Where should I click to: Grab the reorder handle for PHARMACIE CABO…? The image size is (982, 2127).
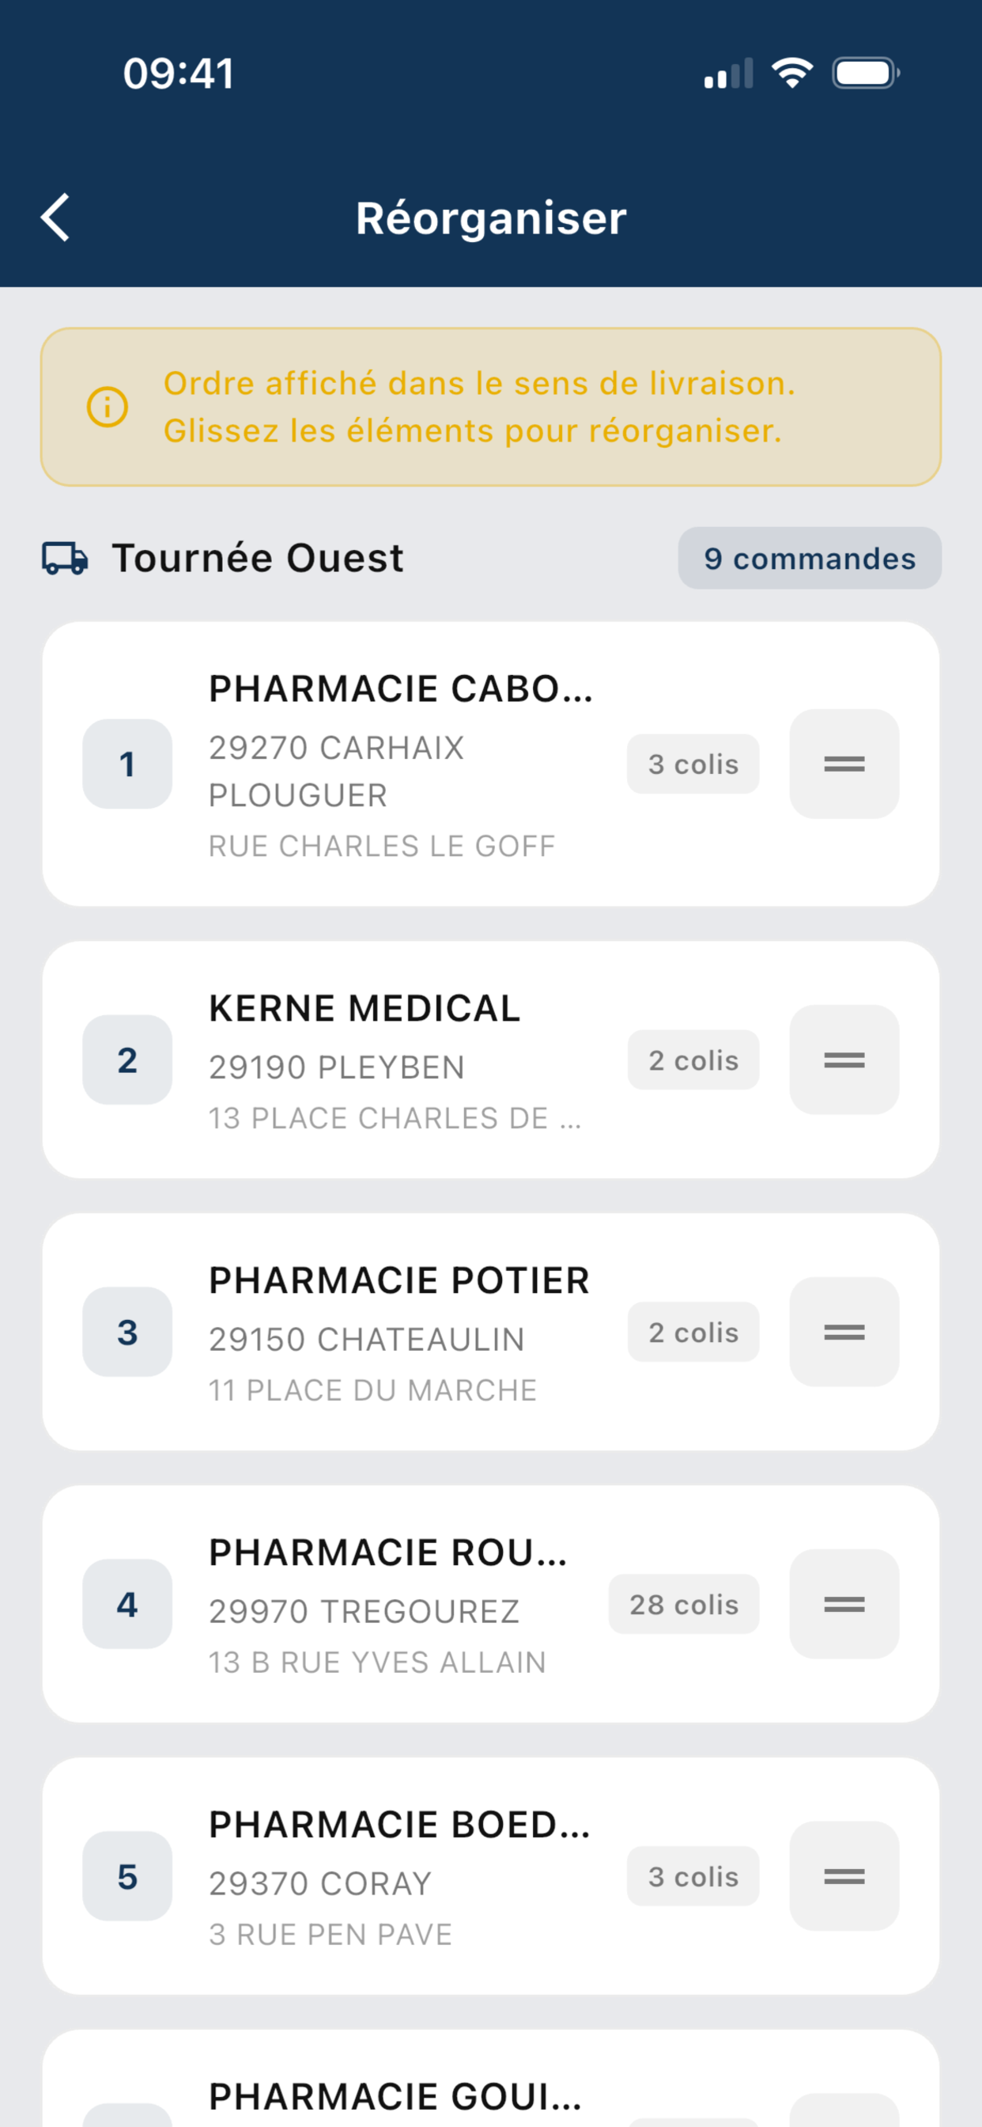pyautogui.click(x=844, y=764)
